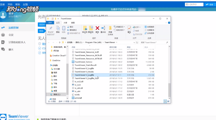Image resolution: width=216 pixels, height=120 pixels.
Task: Click Sign In in TeamViewer account area
Action: coord(11,14)
